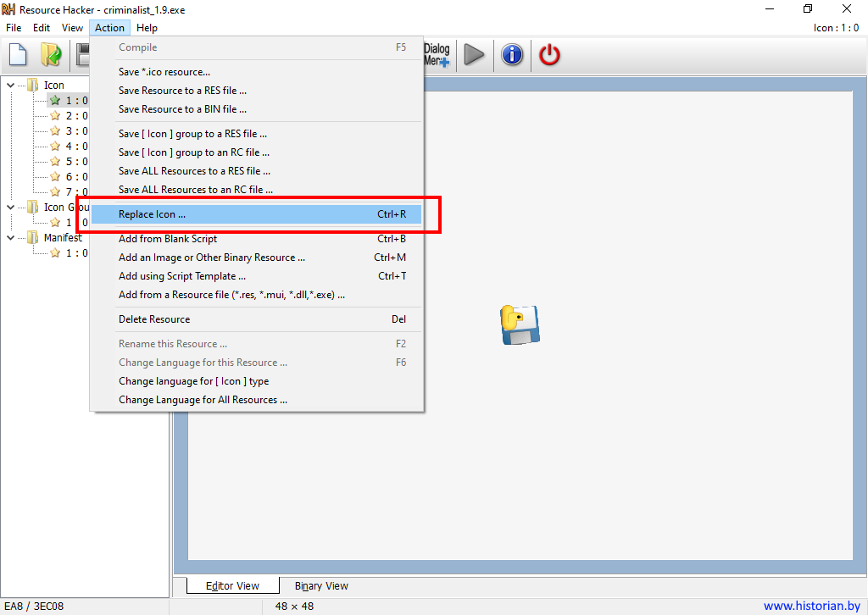Click the red power exit icon
Image resolution: width=868 pixels, height=615 pixels.
point(550,56)
